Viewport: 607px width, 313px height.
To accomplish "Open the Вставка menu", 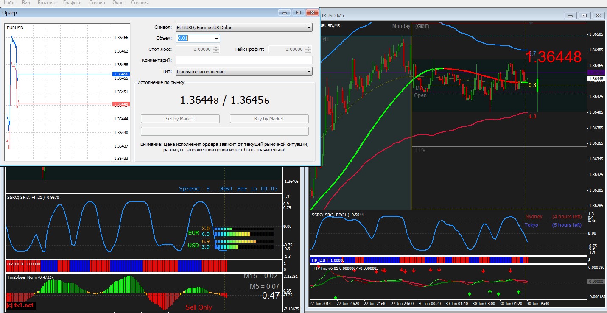I will [x=46, y=3].
